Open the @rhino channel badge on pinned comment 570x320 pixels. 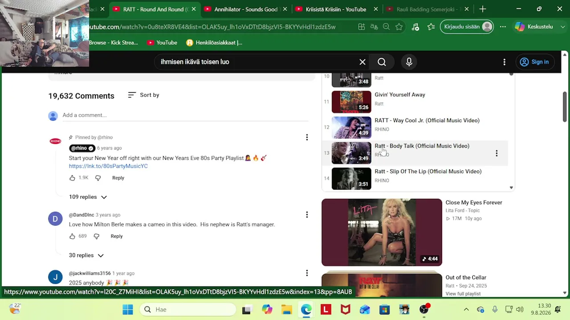point(81,148)
